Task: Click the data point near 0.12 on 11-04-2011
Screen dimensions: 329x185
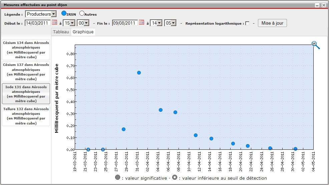Action: coord(196,135)
